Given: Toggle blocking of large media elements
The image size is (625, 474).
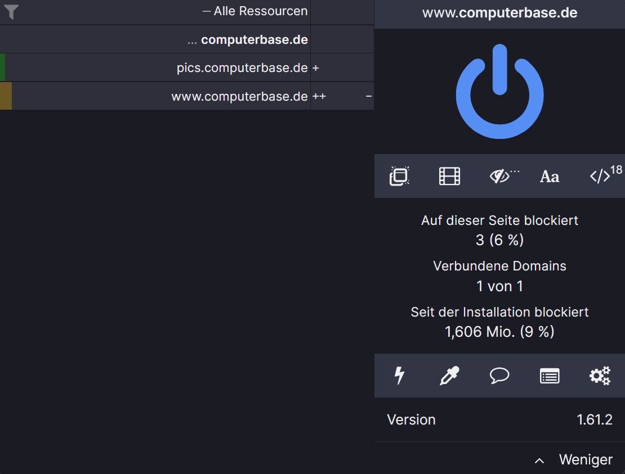Looking at the screenshot, I should (x=449, y=176).
